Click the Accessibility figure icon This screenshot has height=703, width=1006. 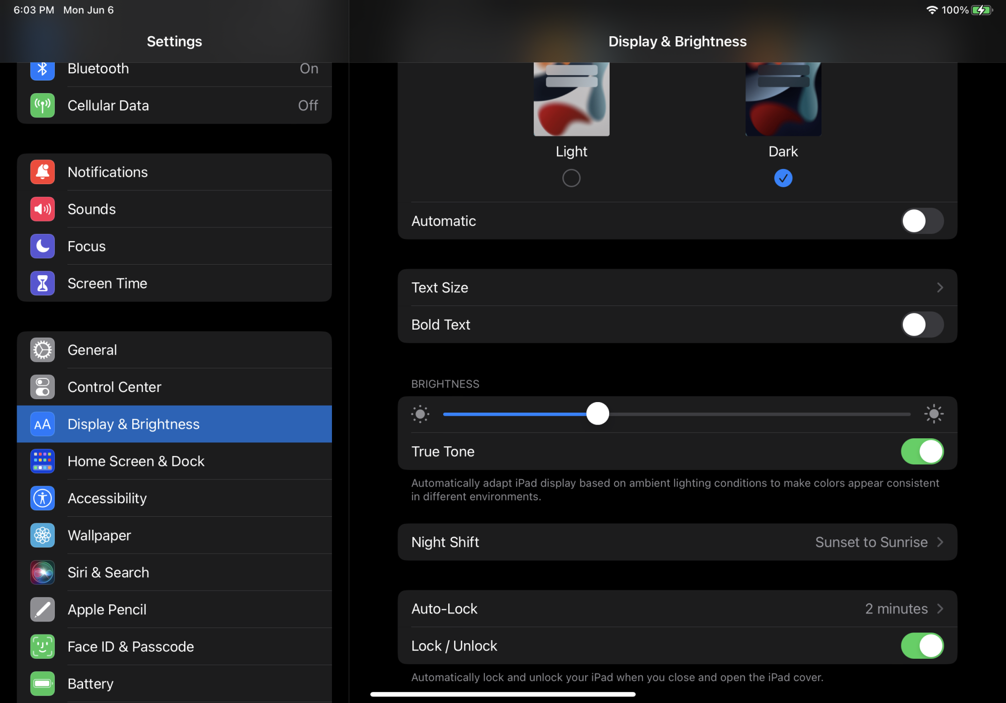(x=42, y=498)
